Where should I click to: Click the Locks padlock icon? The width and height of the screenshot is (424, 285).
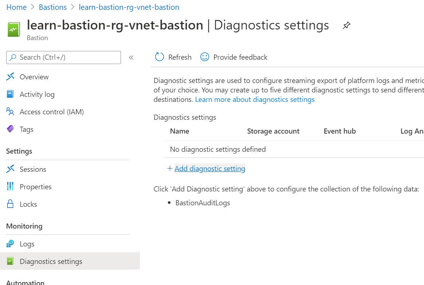(x=10, y=204)
